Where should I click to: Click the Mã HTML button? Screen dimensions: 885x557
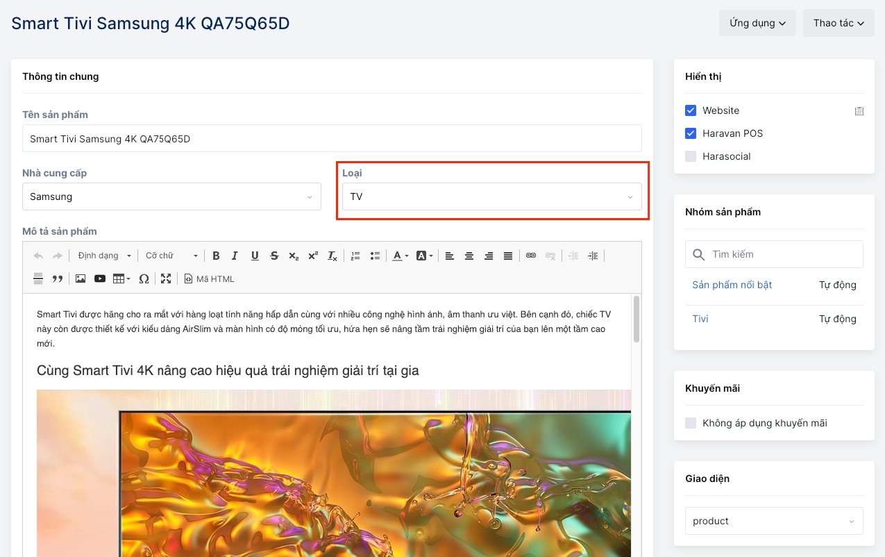[x=209, y=278]
